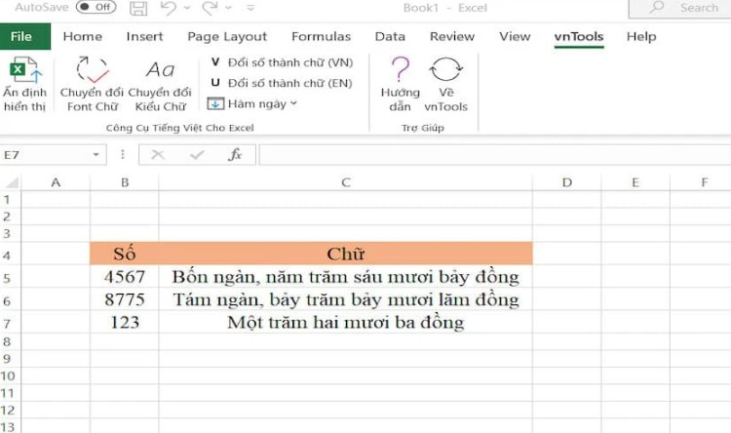The image size is (731, 433).
Task: Click the Save floppy disk icon
Action: [138, 8]
